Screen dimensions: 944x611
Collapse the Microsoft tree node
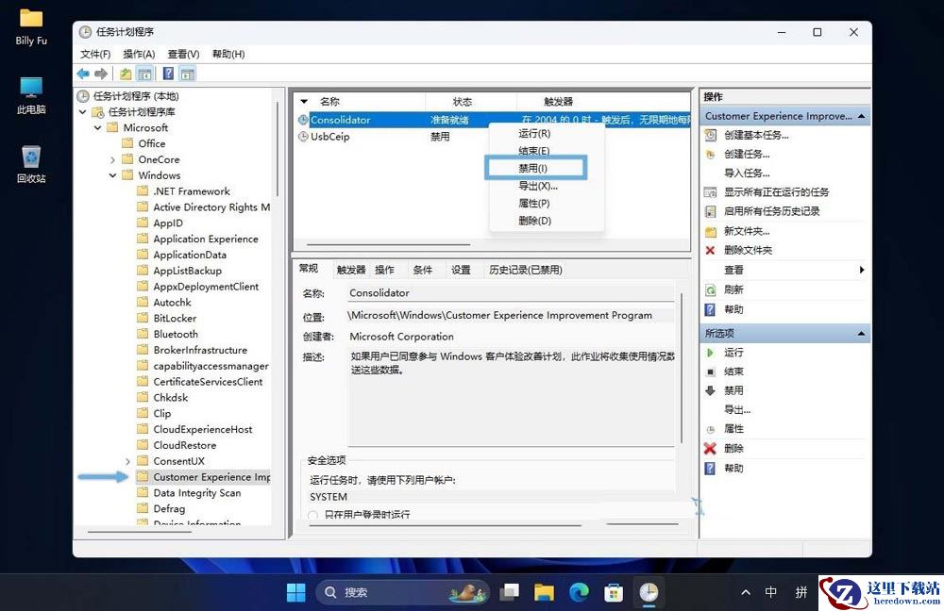pyautogui.click(x=98, y=127)
